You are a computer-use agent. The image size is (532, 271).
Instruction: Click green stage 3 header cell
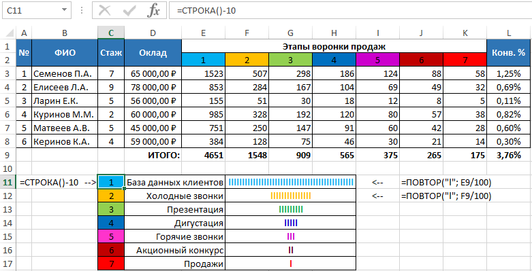point(290,60)
